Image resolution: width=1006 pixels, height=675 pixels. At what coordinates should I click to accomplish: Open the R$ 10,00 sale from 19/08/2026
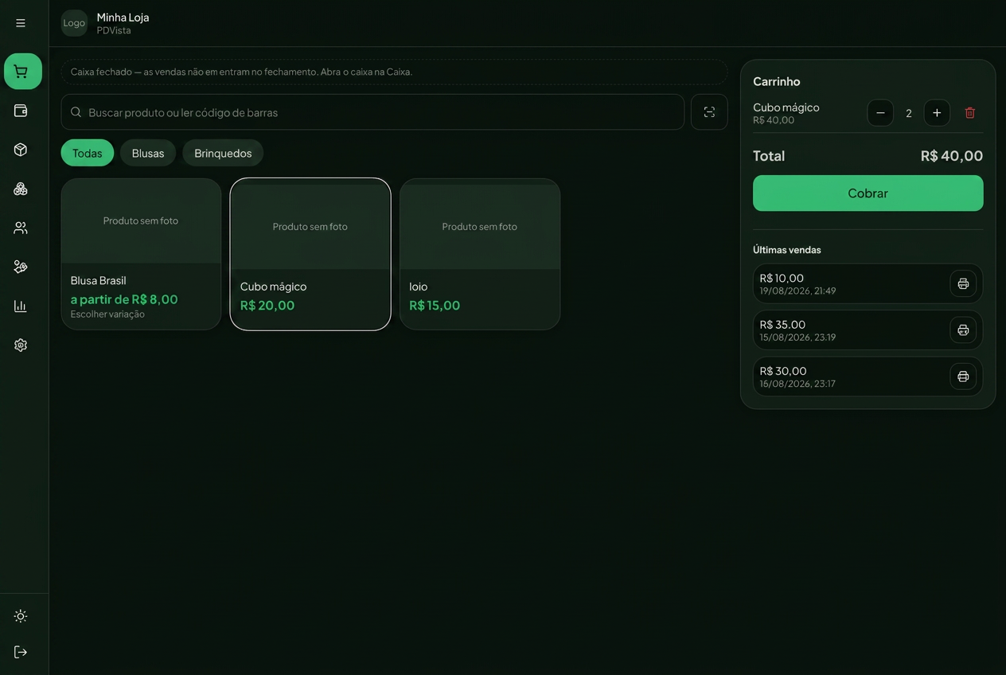coord(868,283)
